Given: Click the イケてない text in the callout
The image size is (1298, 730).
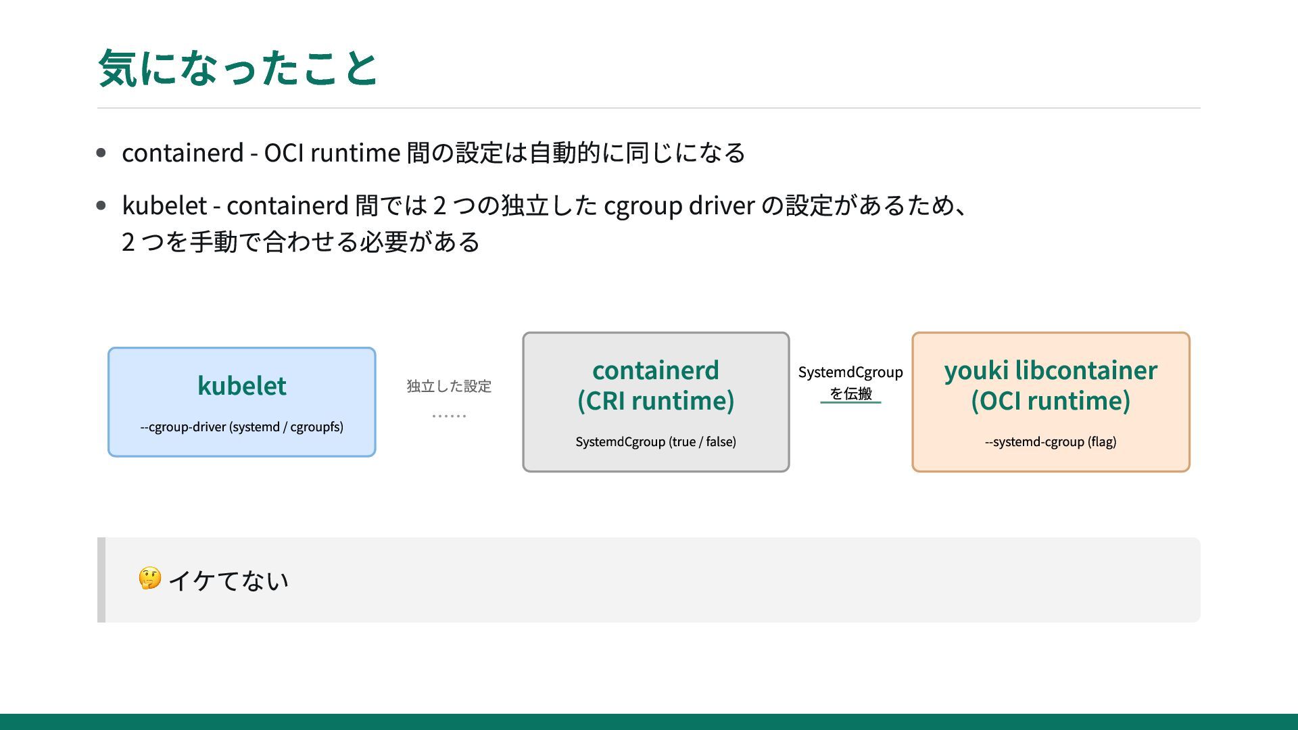Looking at the screenshot, I should [x=229, y=581].
